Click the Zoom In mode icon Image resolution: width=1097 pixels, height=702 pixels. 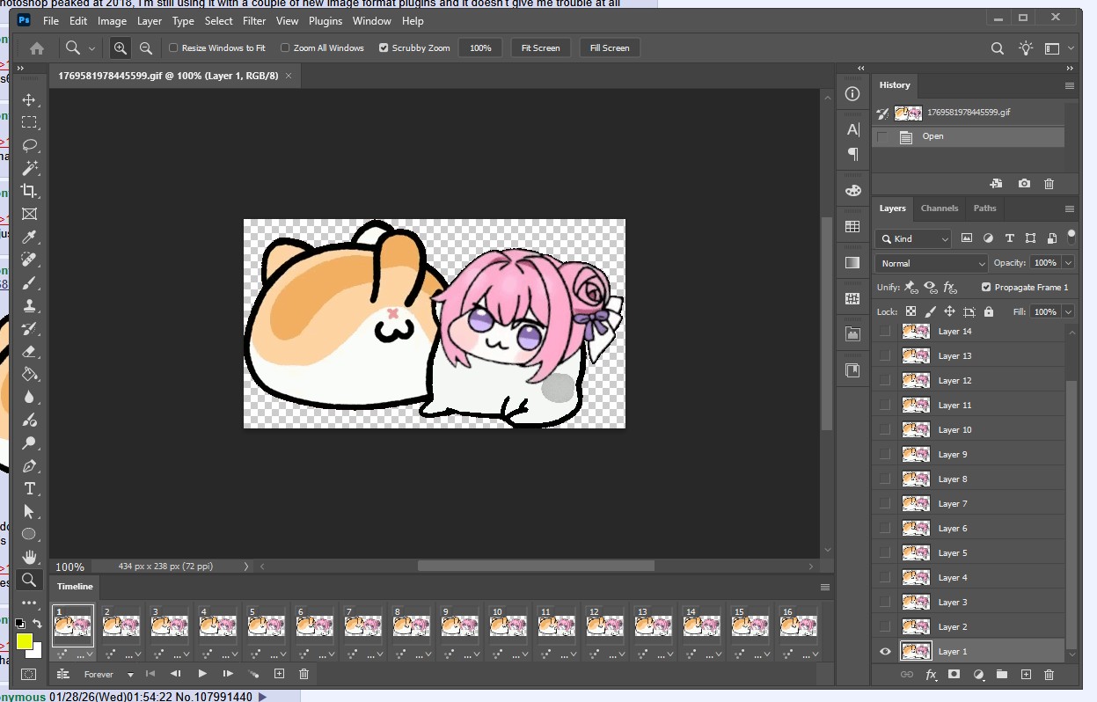click(121, 48)
